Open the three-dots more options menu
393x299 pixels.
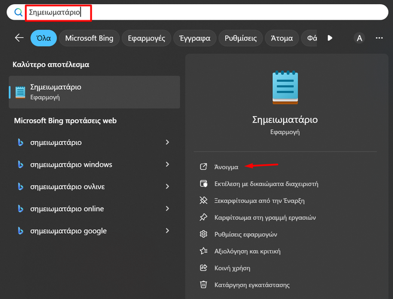[379, 38]
